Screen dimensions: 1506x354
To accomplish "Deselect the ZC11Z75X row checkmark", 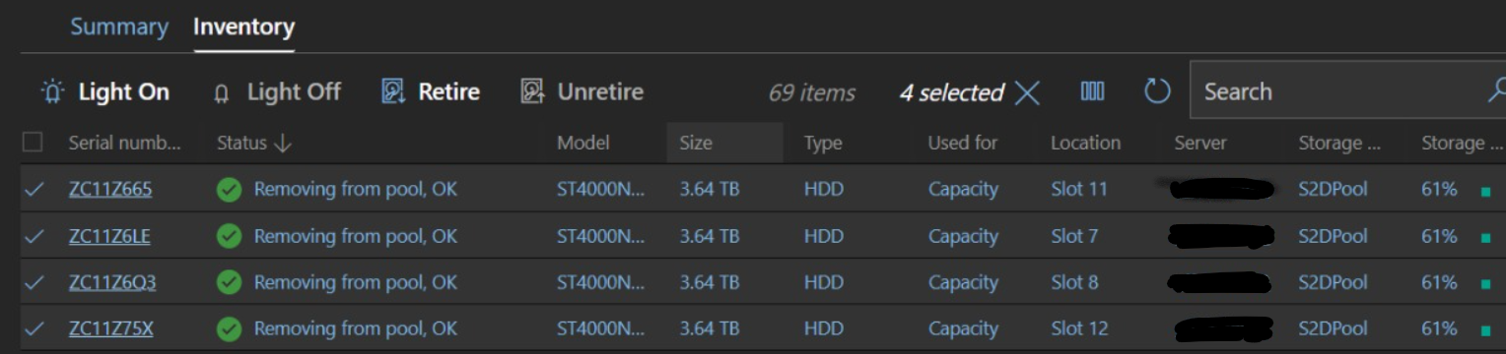I will coord(34,328).
